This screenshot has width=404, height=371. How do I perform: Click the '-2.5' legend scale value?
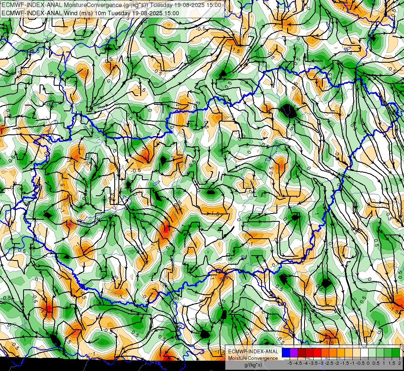click(x=329, y=363)
